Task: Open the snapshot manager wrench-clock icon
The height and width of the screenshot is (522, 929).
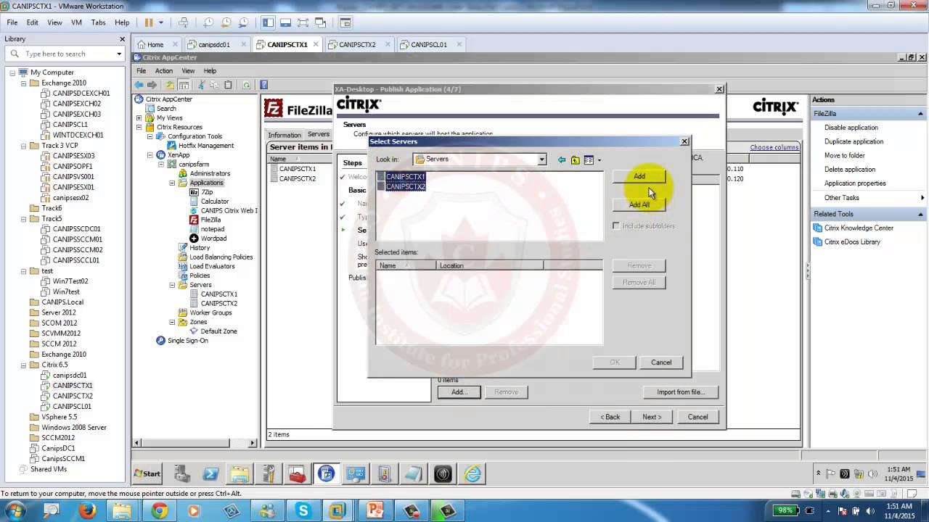Action: click(243, 22)
